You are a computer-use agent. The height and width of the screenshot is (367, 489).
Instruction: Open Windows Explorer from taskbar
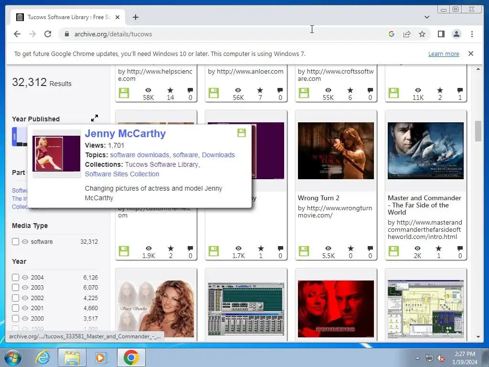click(72, 357)
